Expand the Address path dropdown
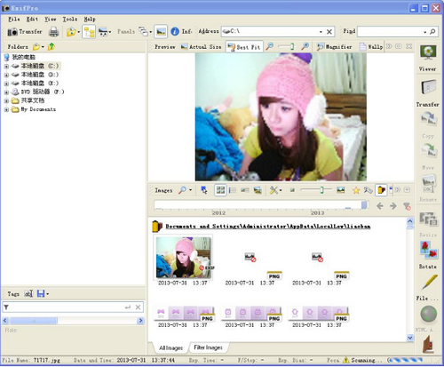The image size is (444, 367). (x=321, y=32)
